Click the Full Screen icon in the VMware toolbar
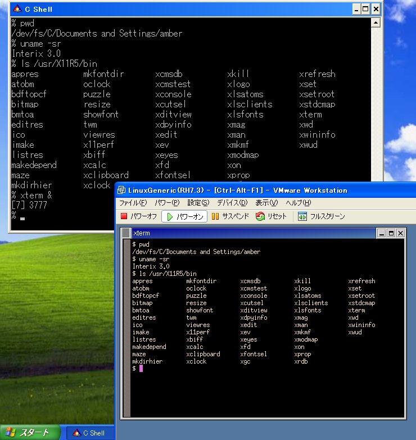The height and width of the screenshot is (440, 416). pos(302,216)
